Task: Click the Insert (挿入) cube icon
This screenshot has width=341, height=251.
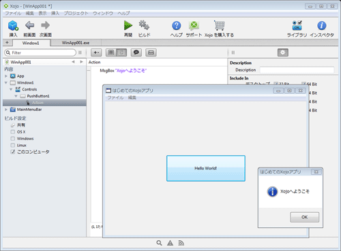Action: point(13,25)
